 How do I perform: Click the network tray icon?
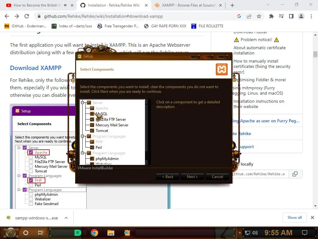tap(248, 233)
